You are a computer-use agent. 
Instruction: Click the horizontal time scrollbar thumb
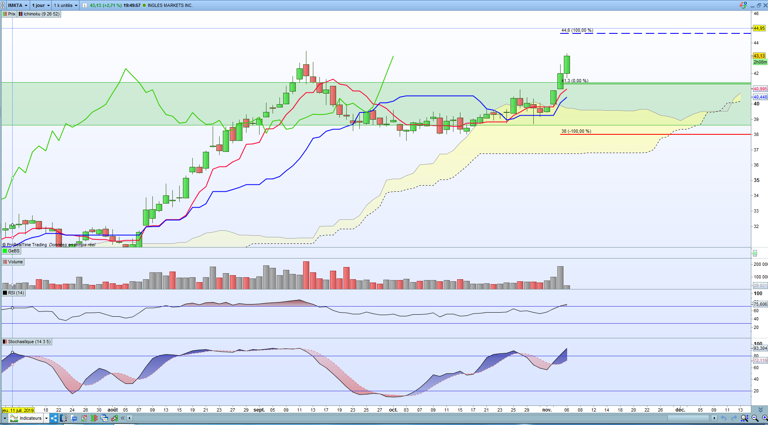pyautogui.click(x=688, y=418)
